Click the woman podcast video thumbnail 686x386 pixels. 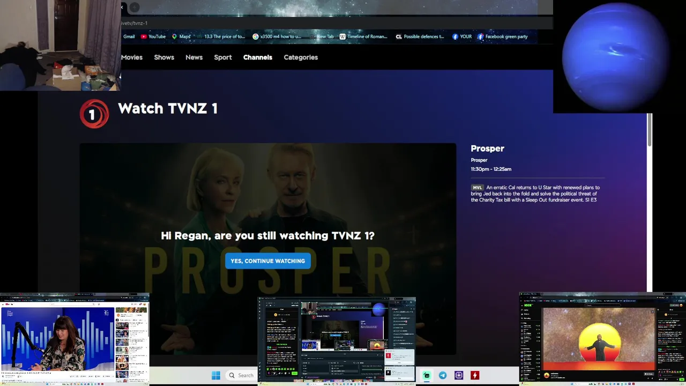coord(57,339)
